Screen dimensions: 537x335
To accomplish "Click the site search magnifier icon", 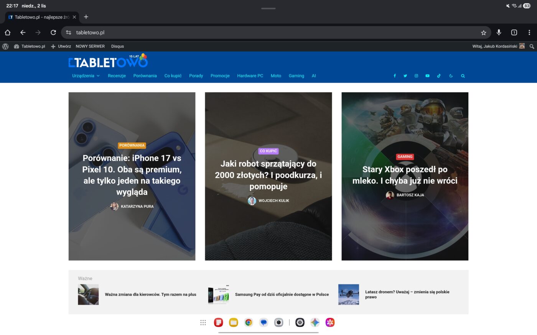I will point(463,76).
